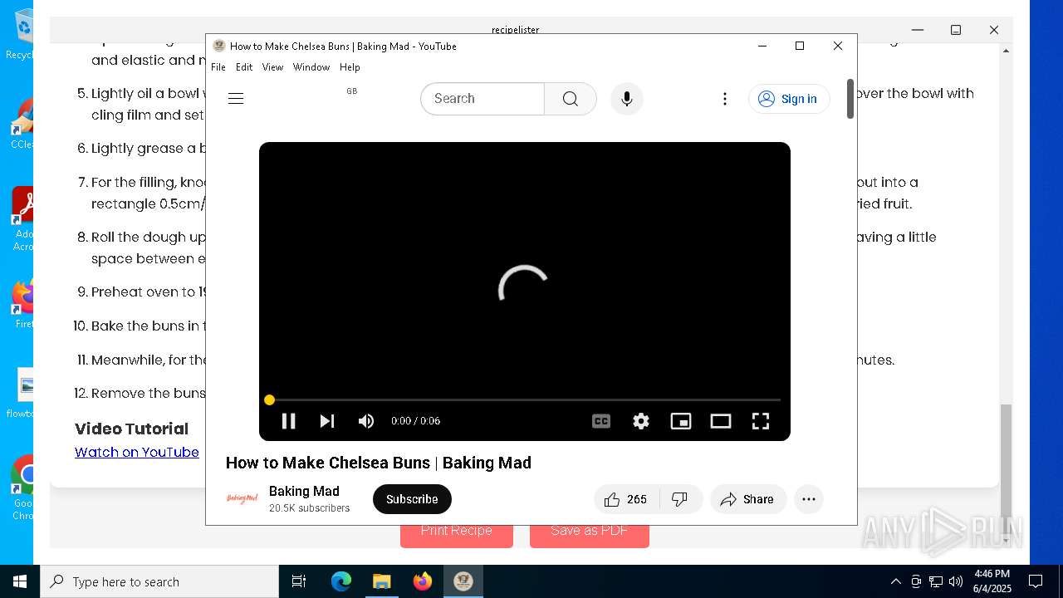Open Windows notification center
The height and width of the screenshot is (598, 1063).
pos(1036,581)
